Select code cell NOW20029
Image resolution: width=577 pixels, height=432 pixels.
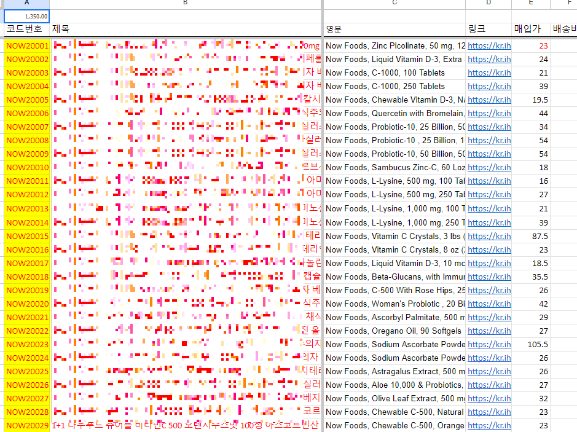tap(27, 426)
